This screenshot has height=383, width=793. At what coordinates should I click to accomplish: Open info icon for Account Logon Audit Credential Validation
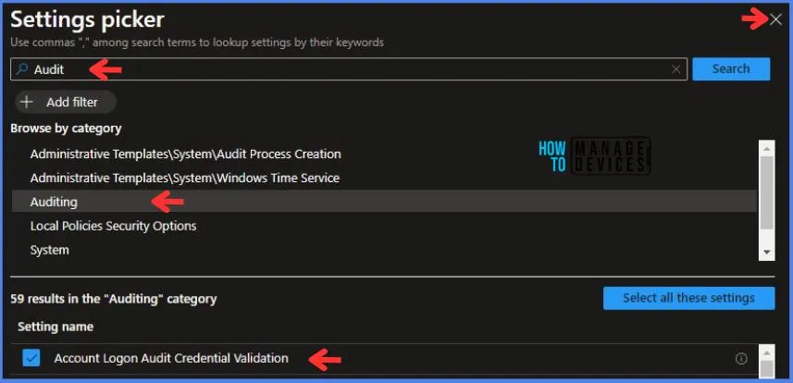(741, 359)
